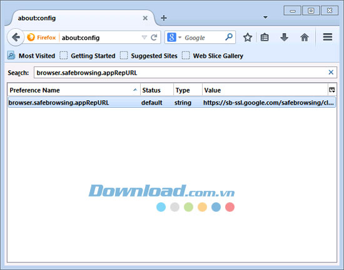Open the column picker icon
Image resolution: width=344 pixels, height=270 pixels.
(x=332, y=90)
